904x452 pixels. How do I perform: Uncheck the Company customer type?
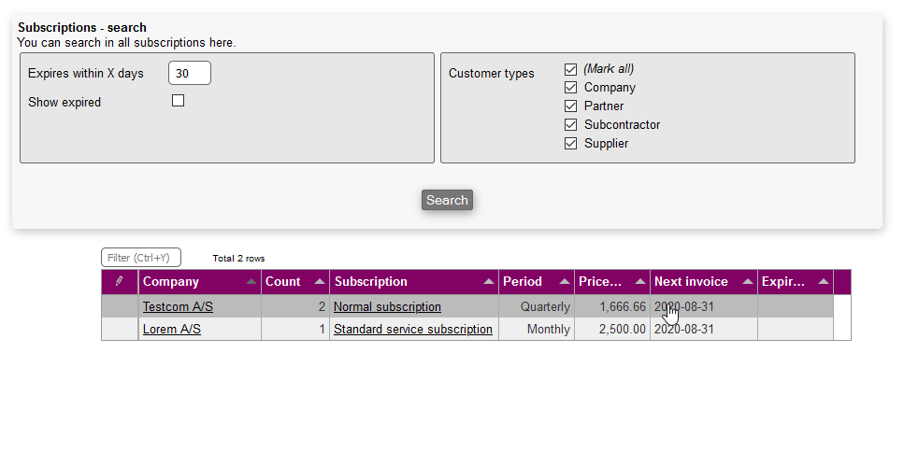tap(571, 88)
